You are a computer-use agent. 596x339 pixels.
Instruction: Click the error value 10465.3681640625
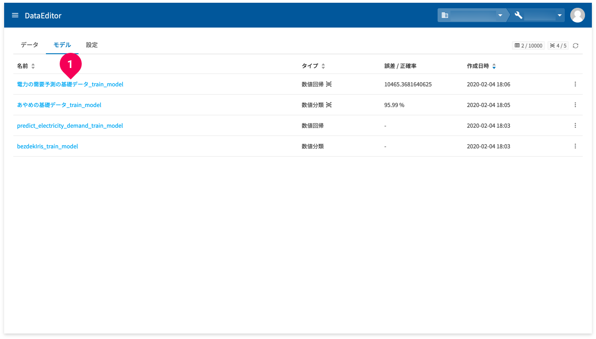[408, 85]
